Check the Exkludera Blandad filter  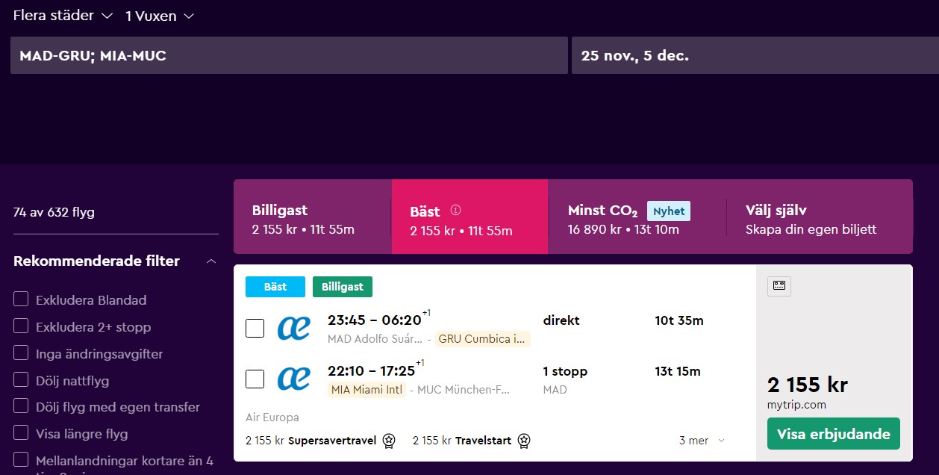(21, 299)
